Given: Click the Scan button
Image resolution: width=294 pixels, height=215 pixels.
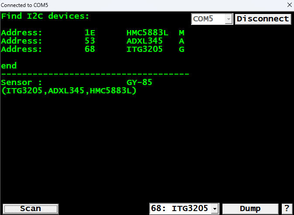Looking at the screenshot, I should pyautogui.click(x=31, y=208).
